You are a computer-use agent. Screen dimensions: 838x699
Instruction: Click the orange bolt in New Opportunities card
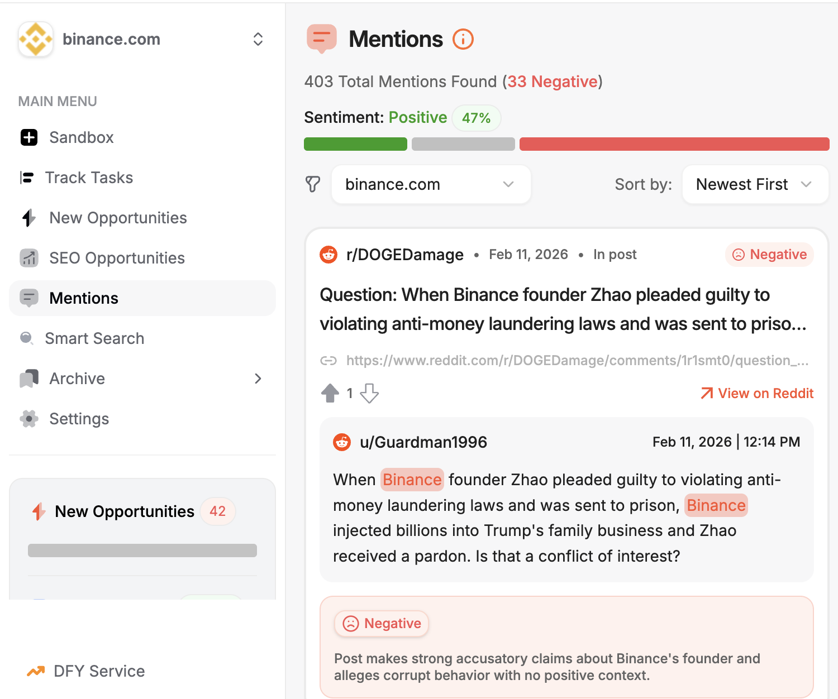39,511
